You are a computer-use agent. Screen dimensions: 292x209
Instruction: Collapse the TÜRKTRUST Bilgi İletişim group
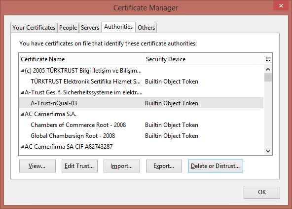pos(22,71)
